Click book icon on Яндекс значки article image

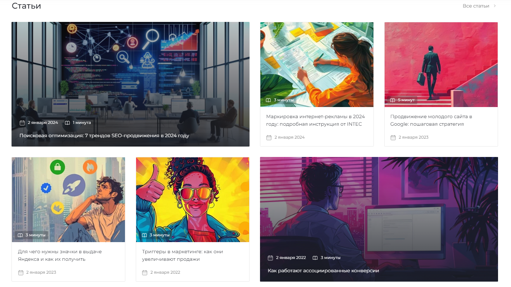click(x=20, y=235)
